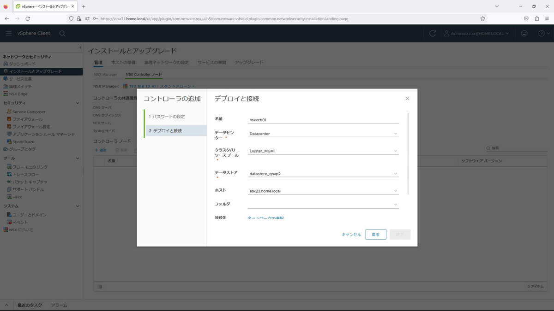554x311 pixels.
Task: Open the Administrator@HOME.LOCAL user menu
Action: pyautogui.click(x=476, y=33)
